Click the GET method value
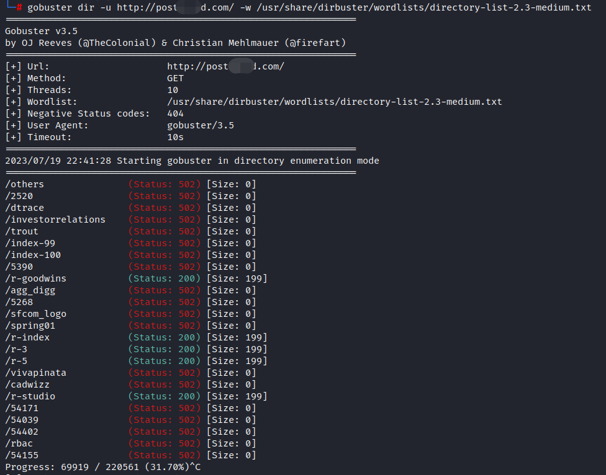This screenshot has width=606, height=475. click(x=176, y=78)
